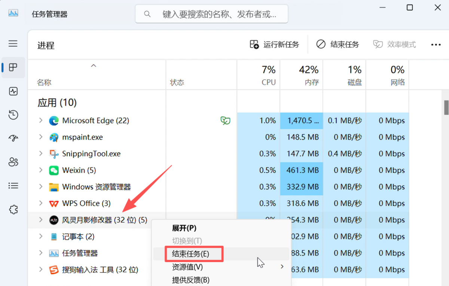Select 提供反馈(B) from the context menu
This screenshot has height=286, width=449.
pyautogui.click(x=191, y=280)
